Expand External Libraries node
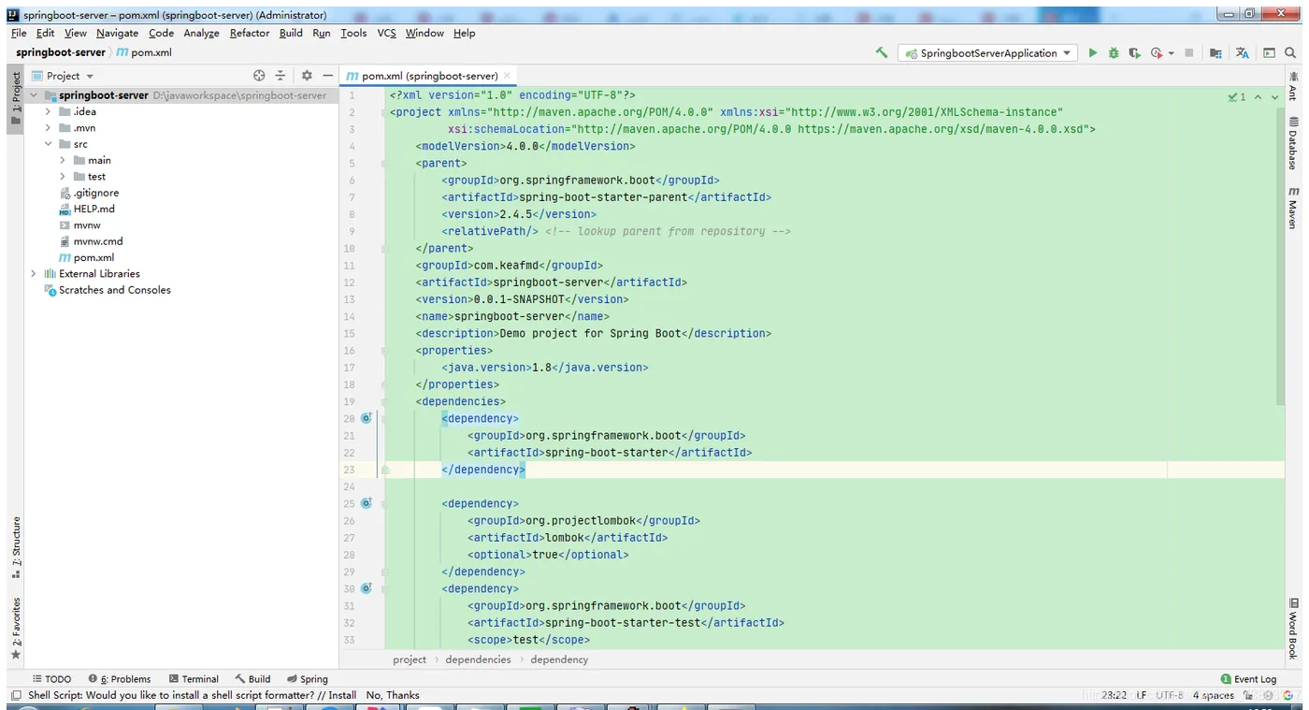 [x=34, y=274]
